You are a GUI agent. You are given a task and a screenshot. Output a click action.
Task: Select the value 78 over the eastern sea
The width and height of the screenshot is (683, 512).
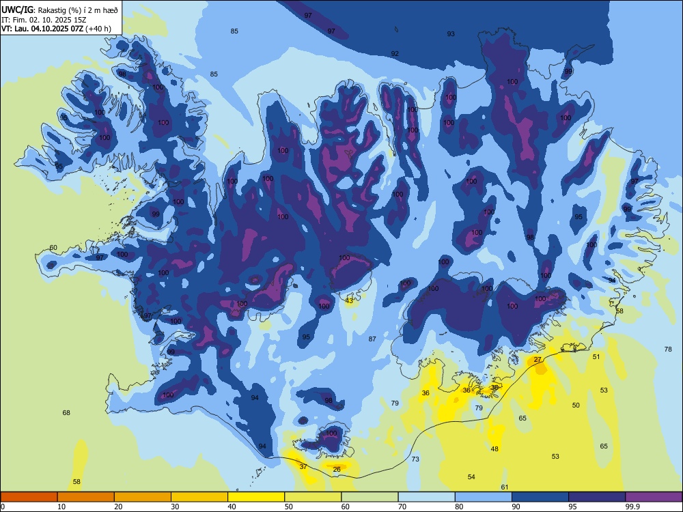tap(668, 349)
